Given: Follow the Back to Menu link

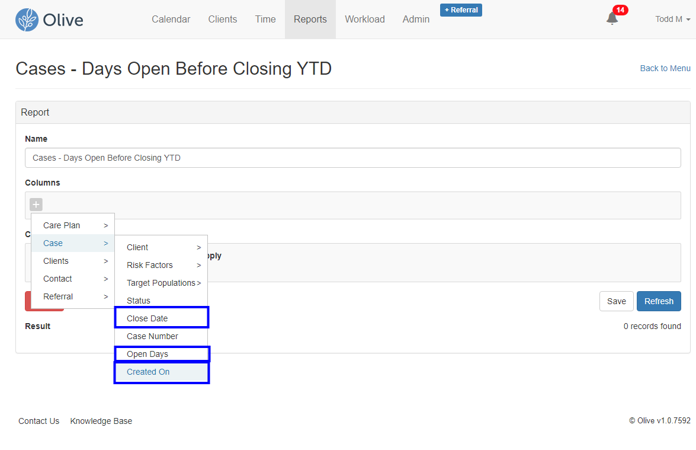Looking at the screenshot, I should click(665, 68).
